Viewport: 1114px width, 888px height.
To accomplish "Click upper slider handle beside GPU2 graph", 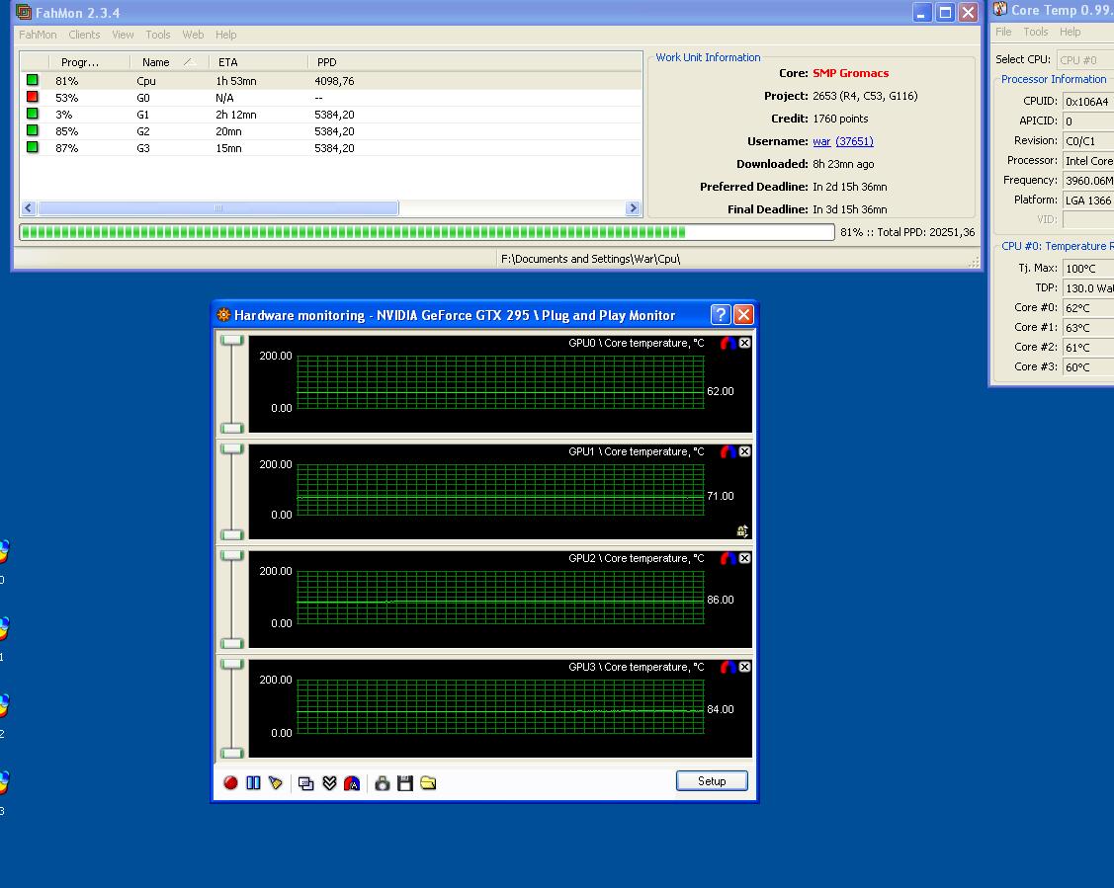I will pyautogui.click(x=231, y=556).
